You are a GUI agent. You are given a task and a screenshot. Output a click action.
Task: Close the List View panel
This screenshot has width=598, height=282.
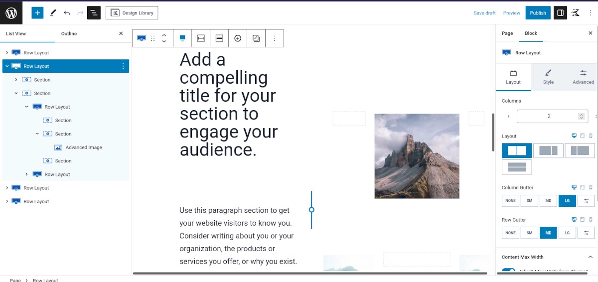click(x=121, y=33)
